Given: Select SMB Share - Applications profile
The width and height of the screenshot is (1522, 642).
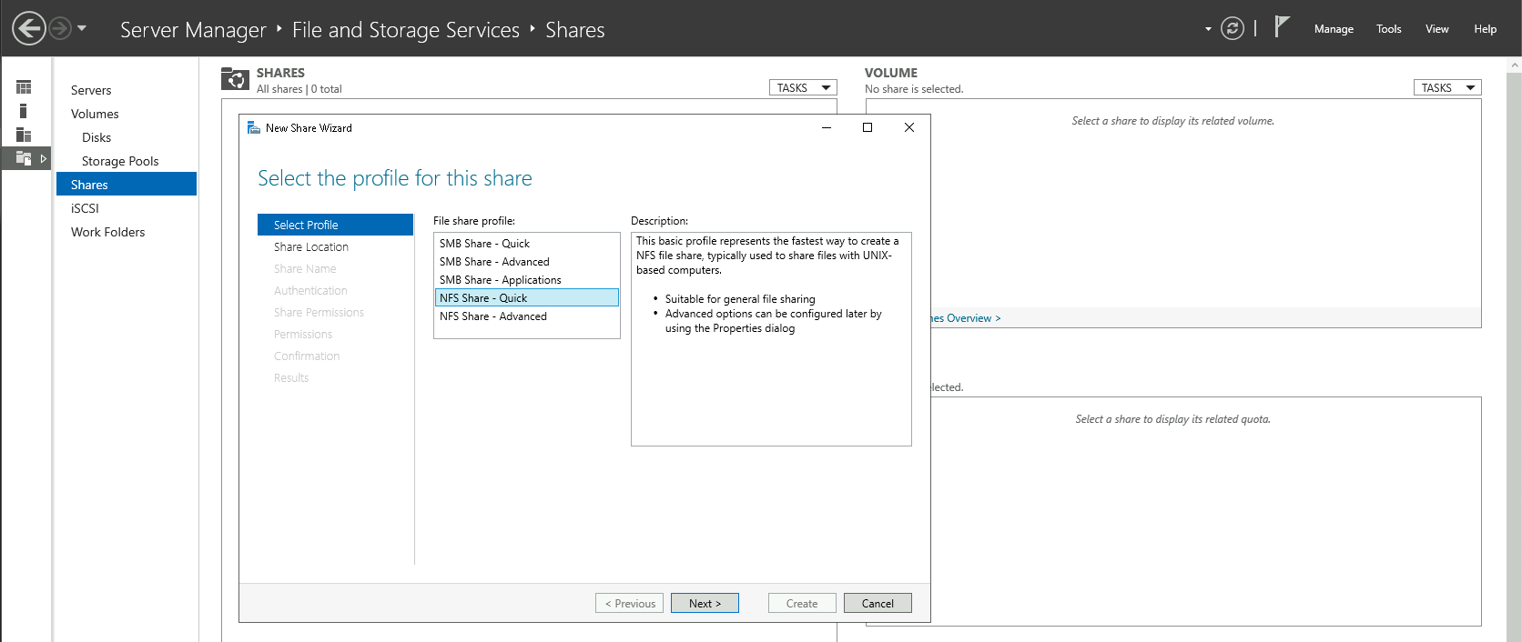Looking at the screenshot, I should tap(501, 280).
